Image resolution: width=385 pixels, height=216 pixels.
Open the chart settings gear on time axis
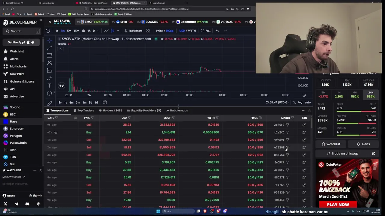[x=304, y=95]
